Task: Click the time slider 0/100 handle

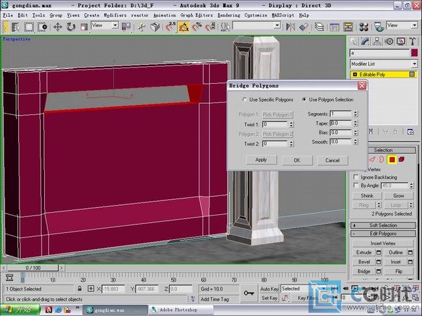Action: coord(33,268)
